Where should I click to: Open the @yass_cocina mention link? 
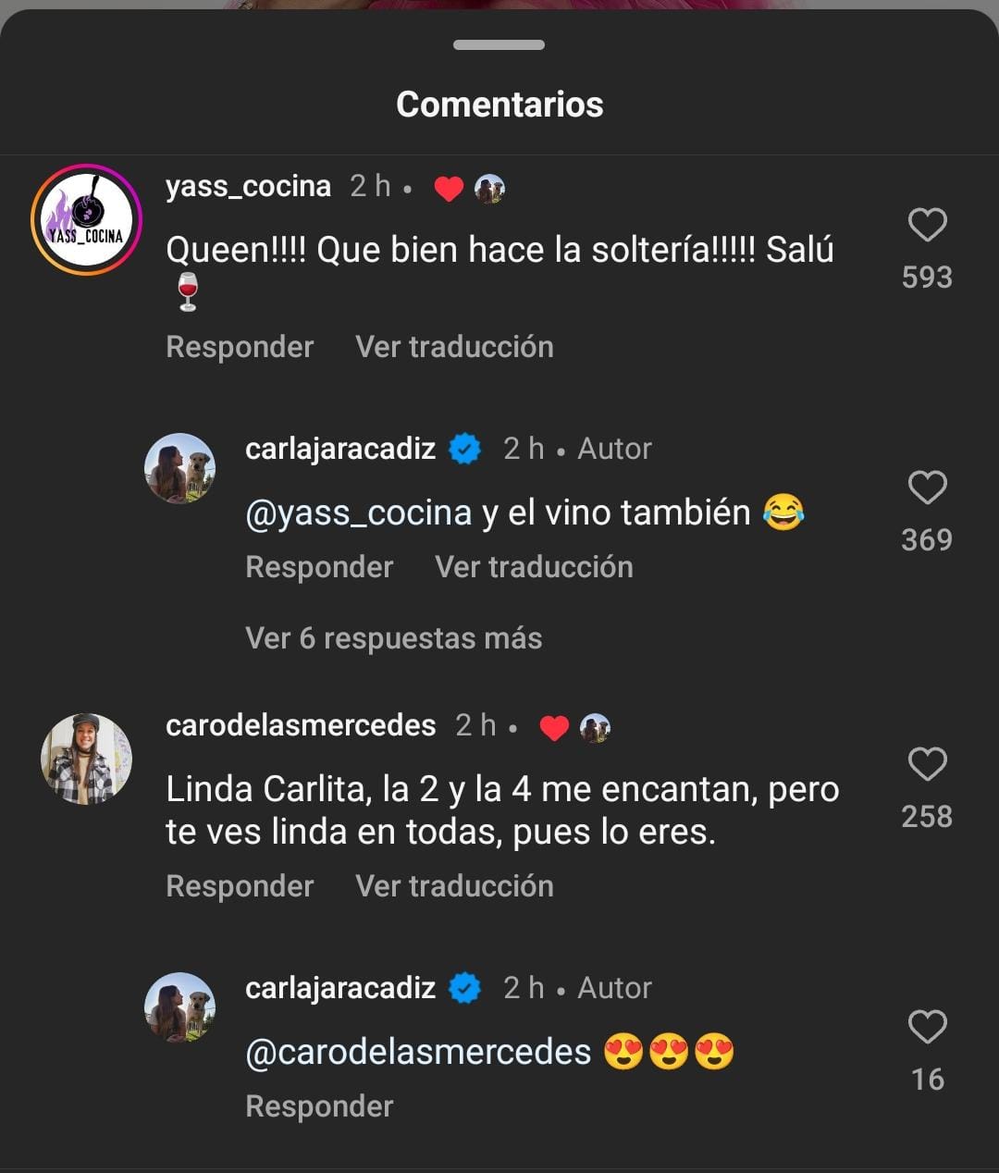358,512
